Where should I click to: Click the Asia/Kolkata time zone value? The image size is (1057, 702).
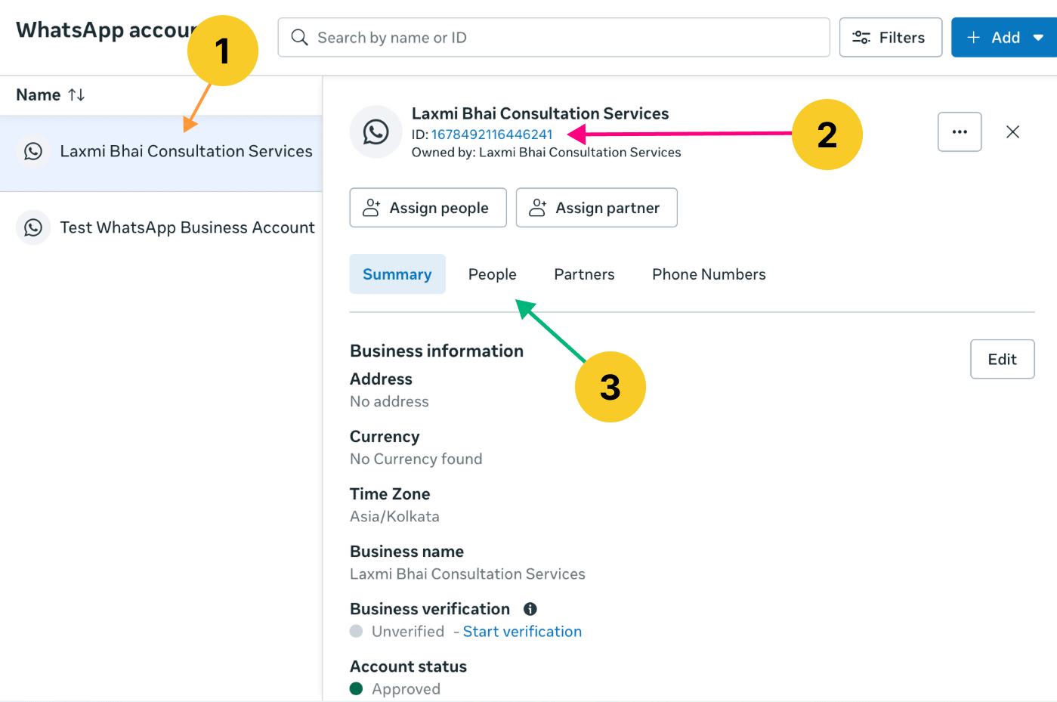pyautogui.click(x=394, y=517)
